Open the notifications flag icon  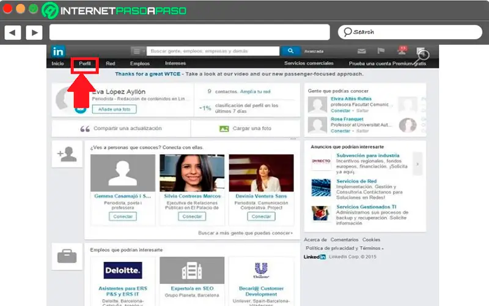[381, 51]
